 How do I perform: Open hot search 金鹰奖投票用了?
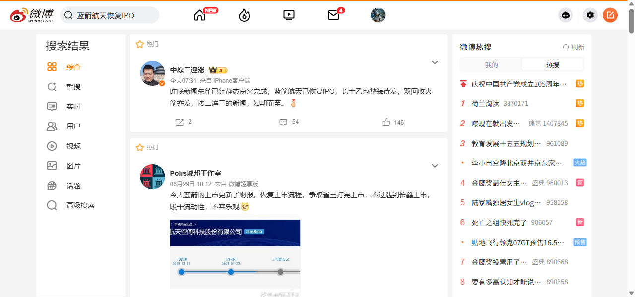pyautogui.click(x=499, y=262)
